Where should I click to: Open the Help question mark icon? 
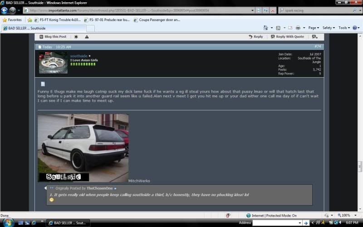(355, 28)
